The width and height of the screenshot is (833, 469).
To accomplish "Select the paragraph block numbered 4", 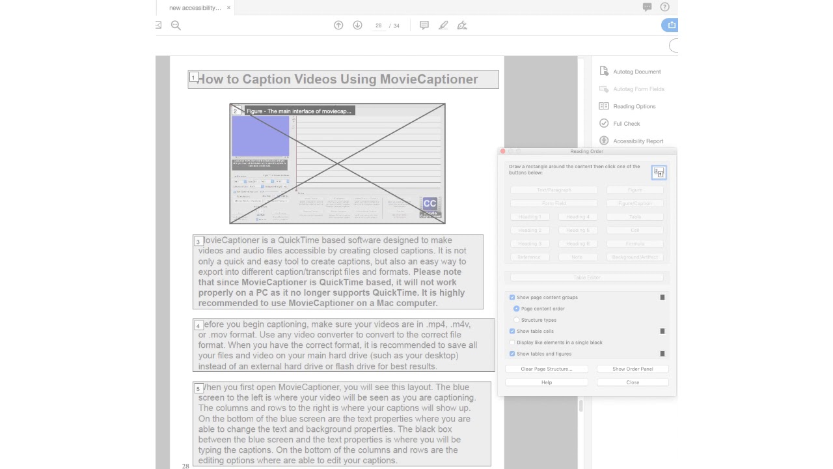I will [x=344, y=345].
